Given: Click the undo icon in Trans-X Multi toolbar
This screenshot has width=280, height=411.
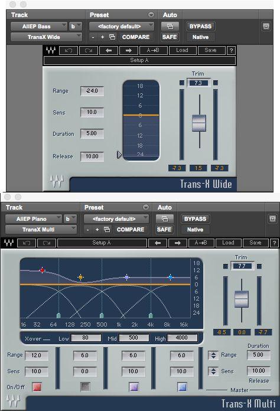Looking at the screenshot, I should [x=27, y=243].
